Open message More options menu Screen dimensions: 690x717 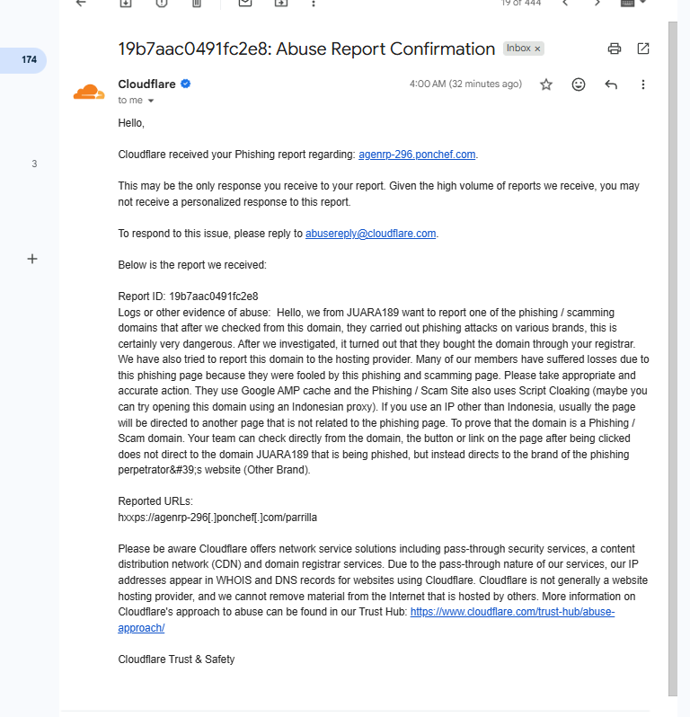point(643,84)
